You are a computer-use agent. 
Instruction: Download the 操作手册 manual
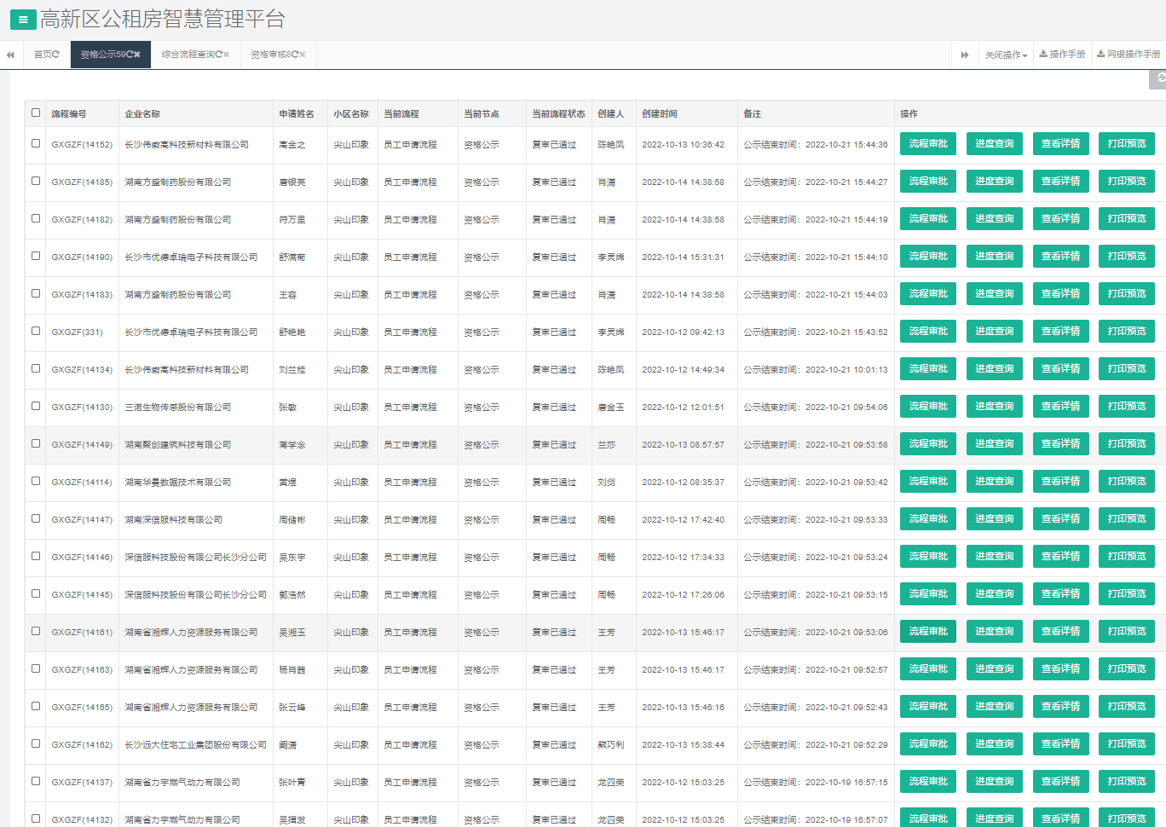[x=1062, y=55]
